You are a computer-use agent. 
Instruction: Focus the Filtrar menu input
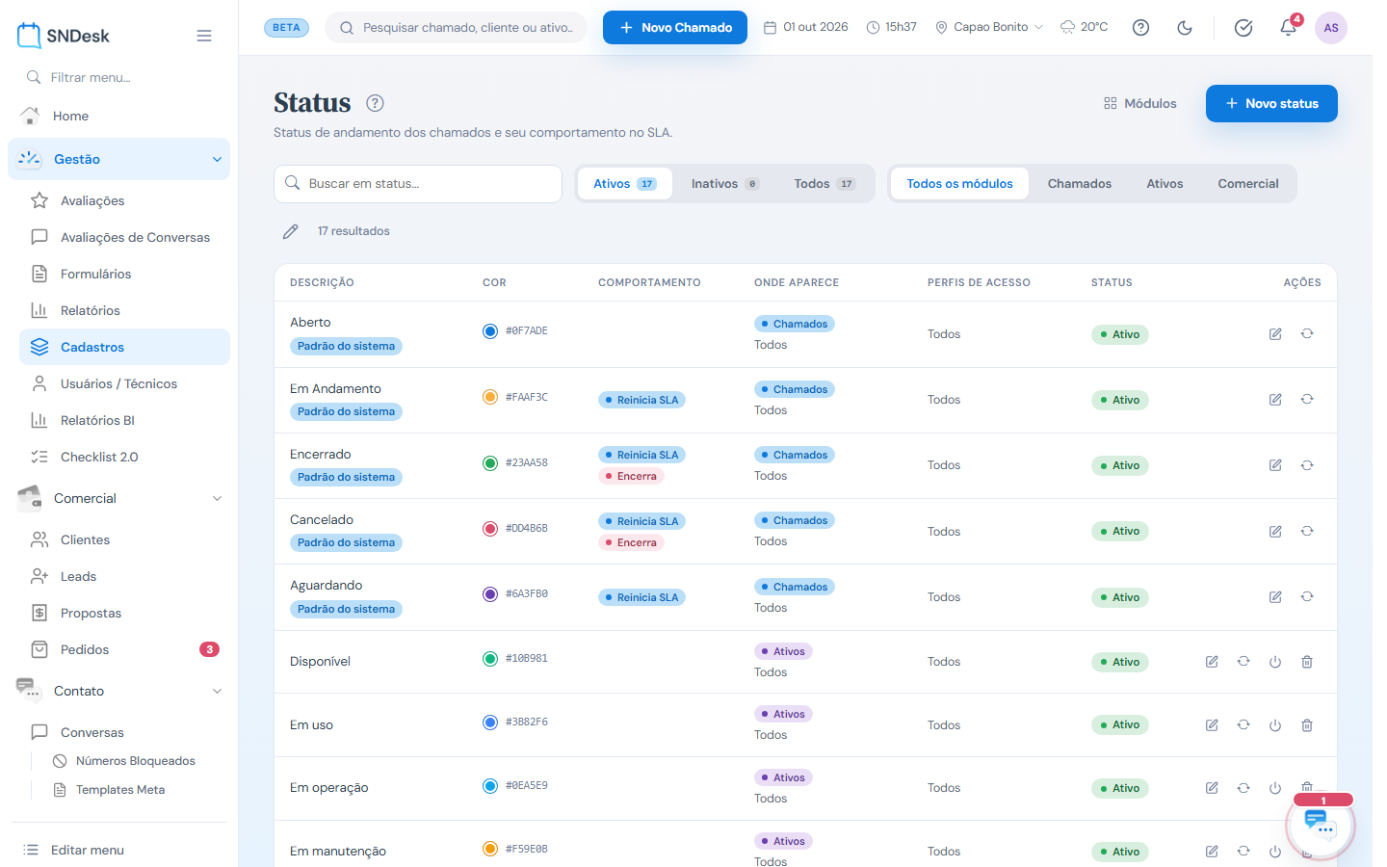point(119,77)
